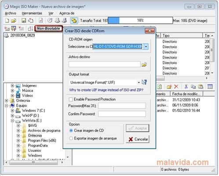Click the 31/12/2009 10:43 date cell
The height and width of the screenshot is (176, 219).
186,100
